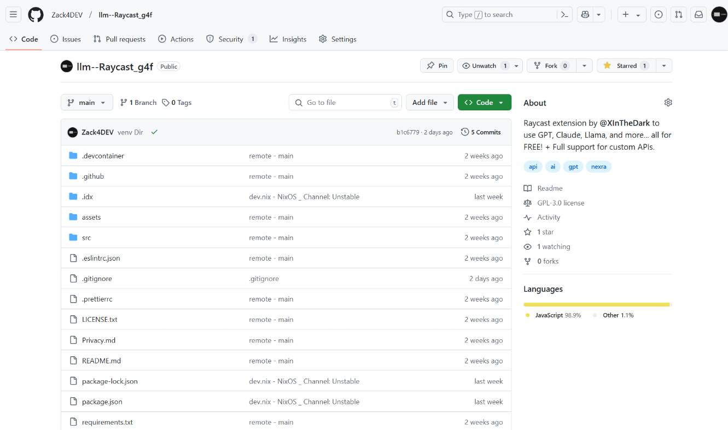Switch to the Code tab
The height and width of the screenshot is (430, 728).
click(24, 39)
